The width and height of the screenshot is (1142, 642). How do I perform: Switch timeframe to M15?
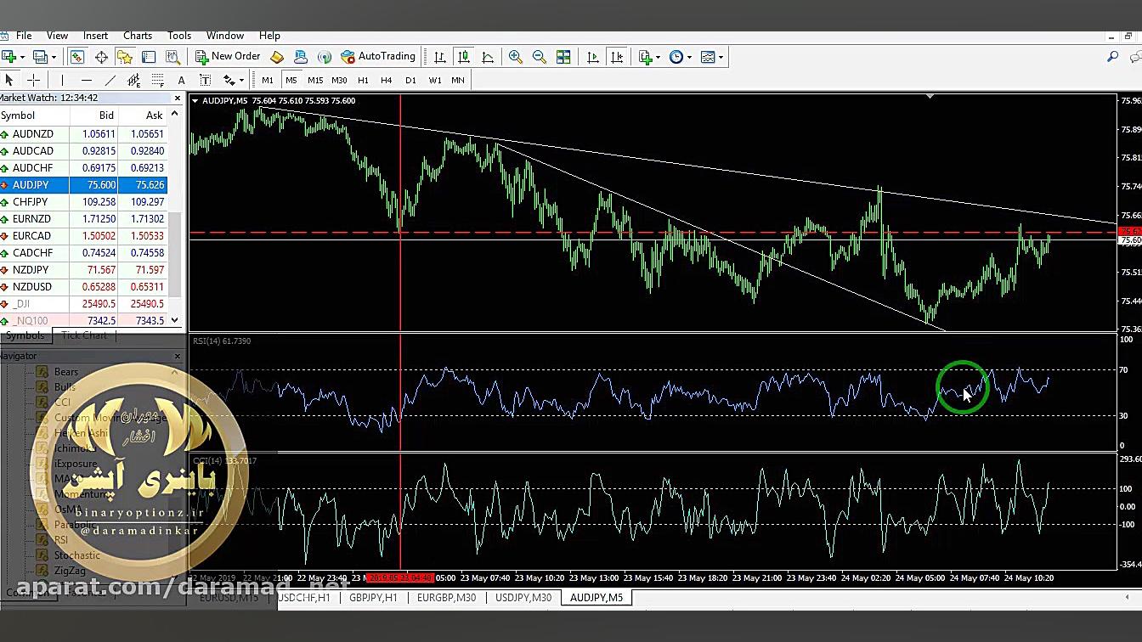point(315,80)
